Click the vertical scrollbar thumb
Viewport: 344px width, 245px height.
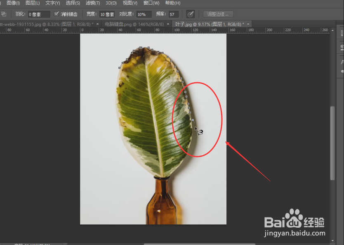point(332,143)
